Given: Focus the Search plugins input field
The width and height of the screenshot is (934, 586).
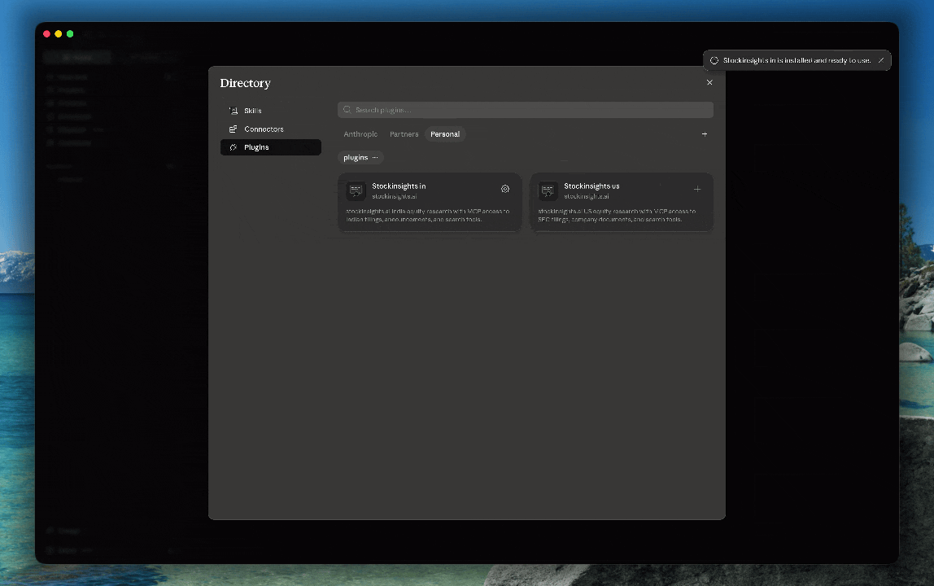Looking at the screenshot, I should click(x=525, y=110).
